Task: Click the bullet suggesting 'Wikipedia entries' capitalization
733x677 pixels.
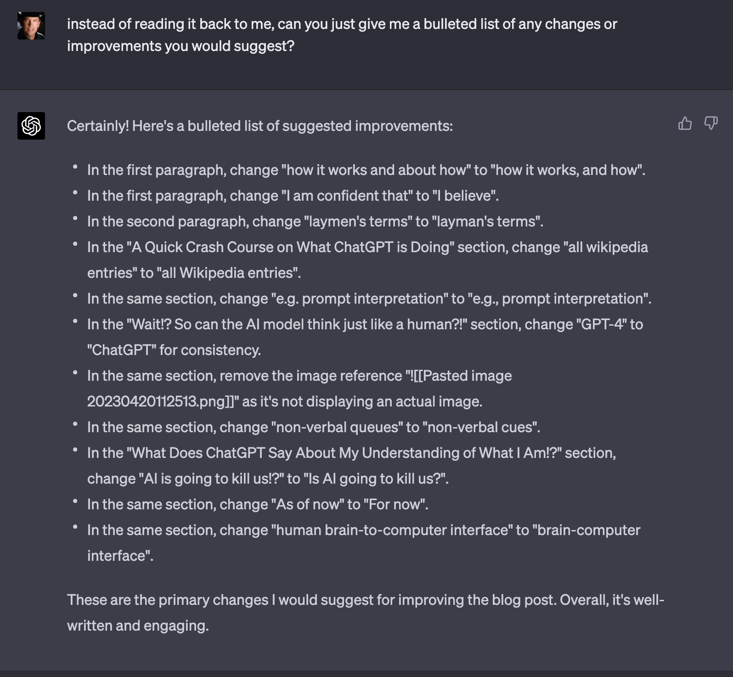Action: [367, 248]
